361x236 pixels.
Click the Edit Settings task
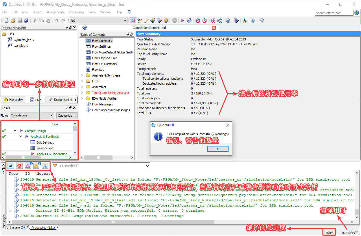point(45,142)
